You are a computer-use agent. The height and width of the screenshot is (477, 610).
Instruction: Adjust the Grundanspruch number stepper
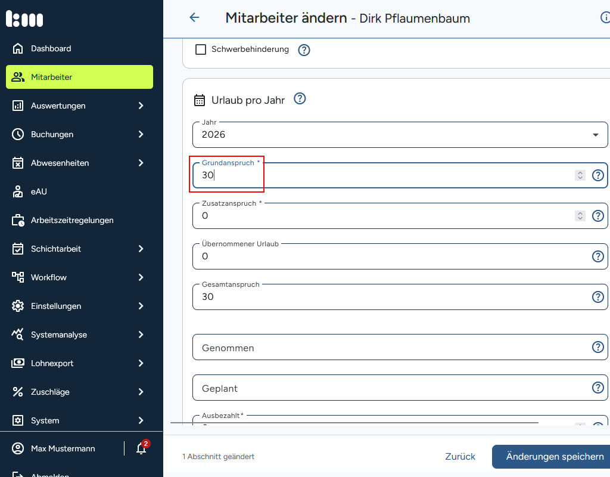click(580, 175)
